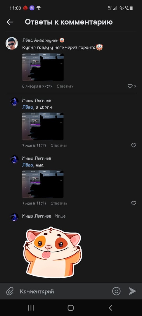Open Миша Логинов's avatar on the "а скрин" reply
Viewport: 142px width, 316px height.
14,102
